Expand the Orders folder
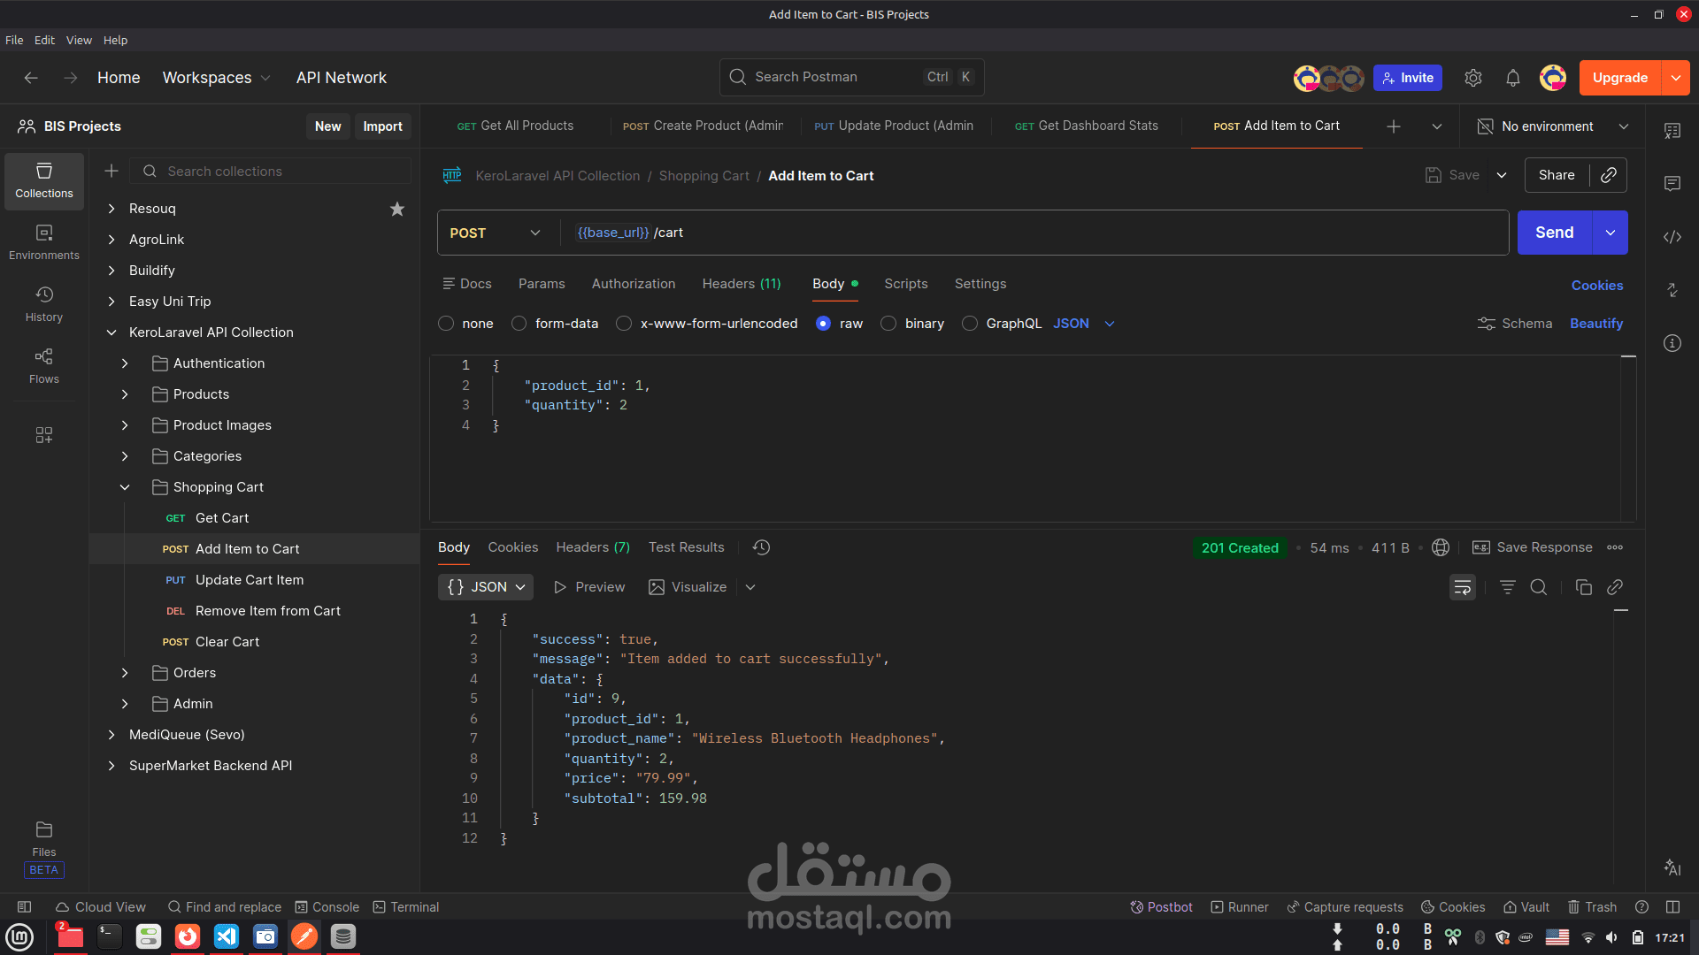1699x955 pixels. tap(125, 673)
